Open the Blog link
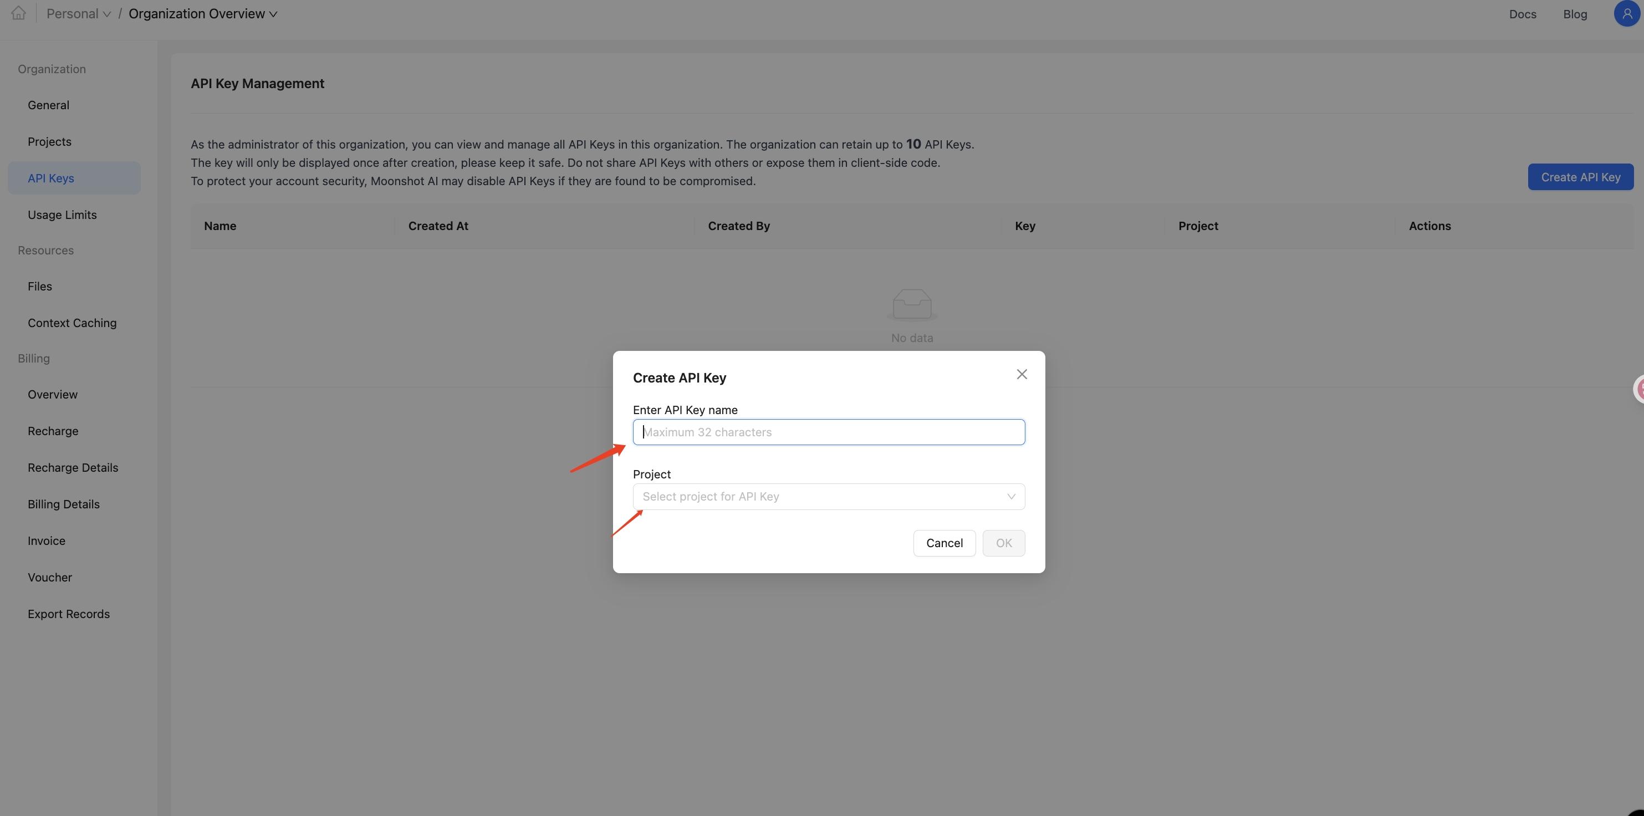1644x816 pixels. [1574, 14]
